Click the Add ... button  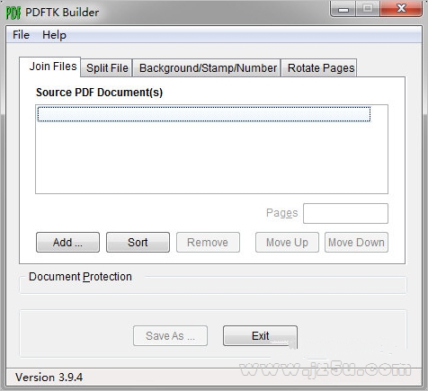point(67,242)
